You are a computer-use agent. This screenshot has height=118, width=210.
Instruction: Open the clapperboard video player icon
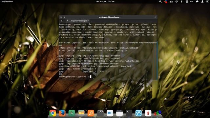[x=100, y=113]
